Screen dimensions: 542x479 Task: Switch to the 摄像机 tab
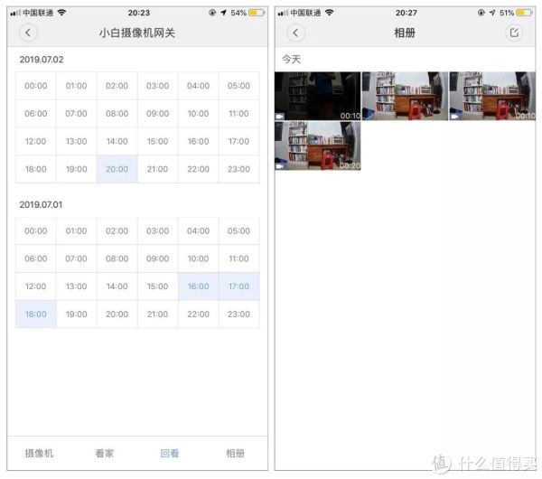tap(39, 453)
